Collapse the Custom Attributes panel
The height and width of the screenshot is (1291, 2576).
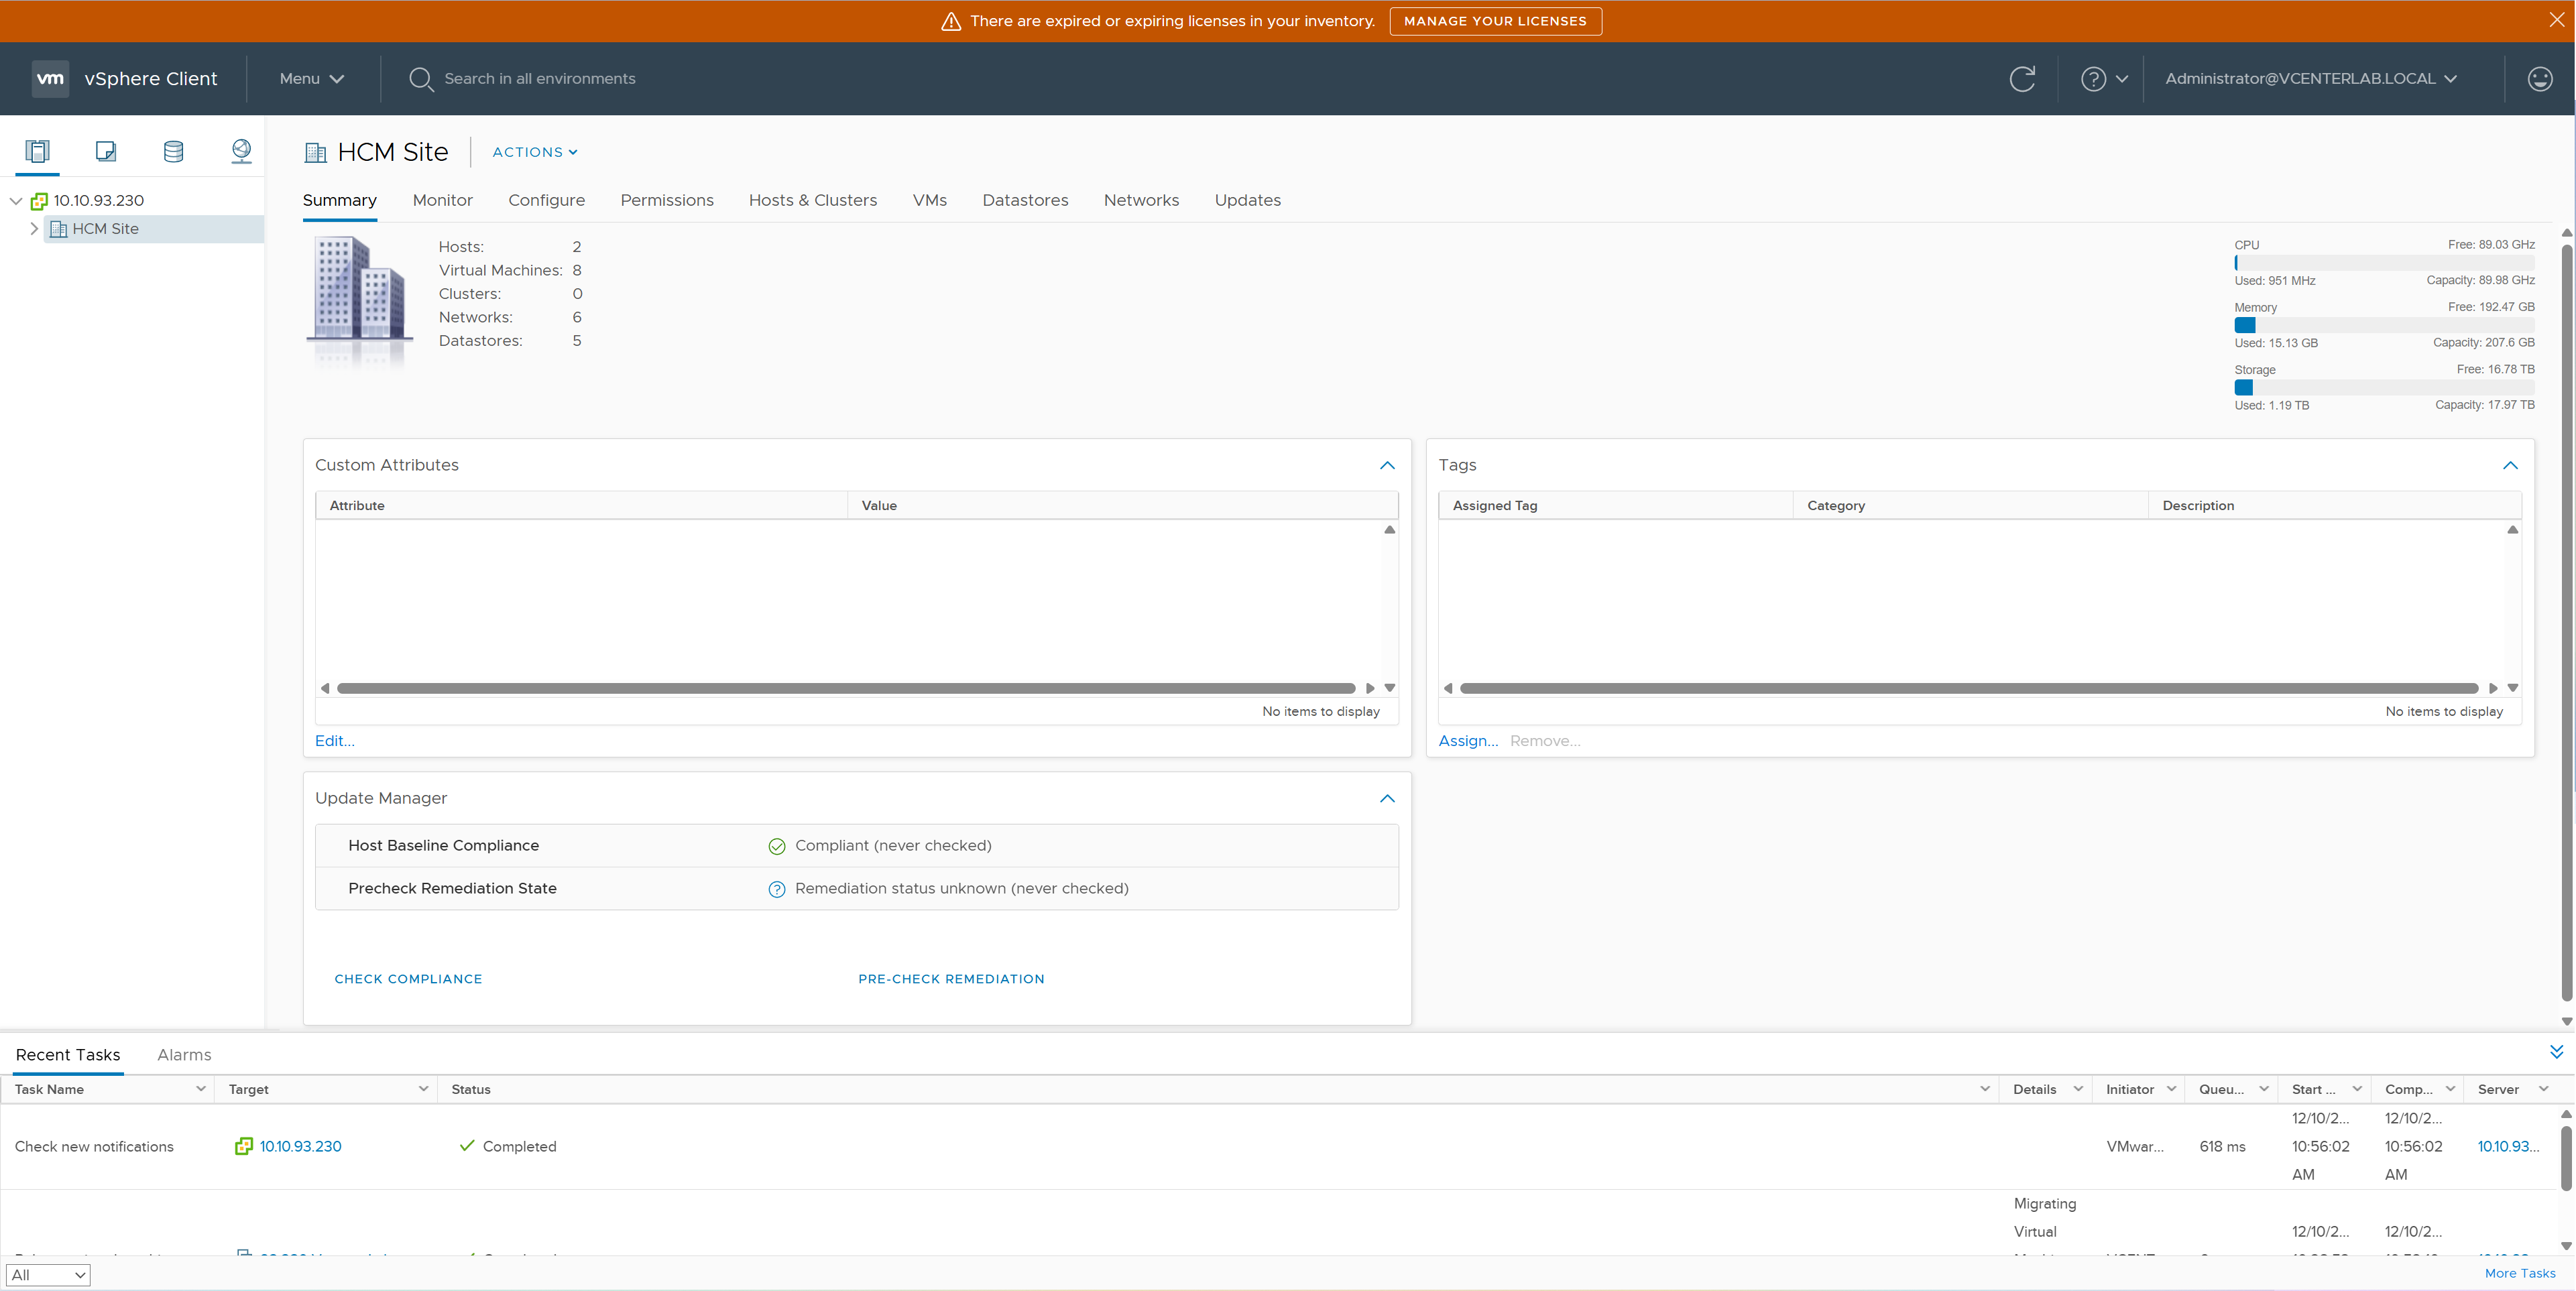1387,465
